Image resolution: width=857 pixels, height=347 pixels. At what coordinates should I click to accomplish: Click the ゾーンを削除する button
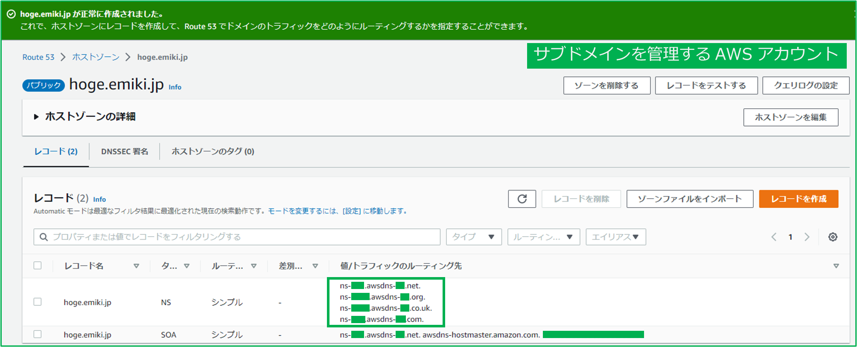tap(607, 86)
